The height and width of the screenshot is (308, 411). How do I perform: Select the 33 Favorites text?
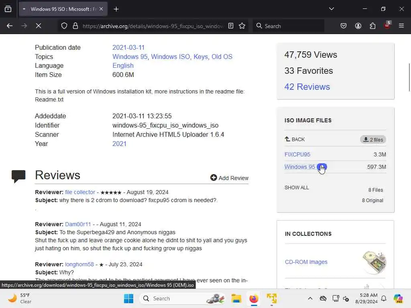coord(309,71)
